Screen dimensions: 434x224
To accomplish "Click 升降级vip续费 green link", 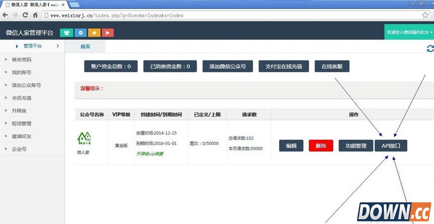I will pos(150,154).
